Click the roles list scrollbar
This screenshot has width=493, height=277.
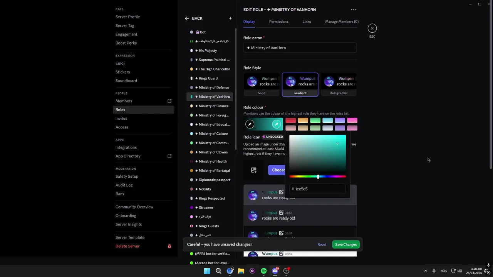click(x=236, y=88)
